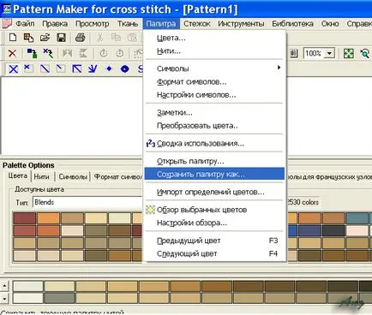Choose Преобразовать цвета.. menu entry
Viewport: 372px width, 315px height.
(214, 126)
